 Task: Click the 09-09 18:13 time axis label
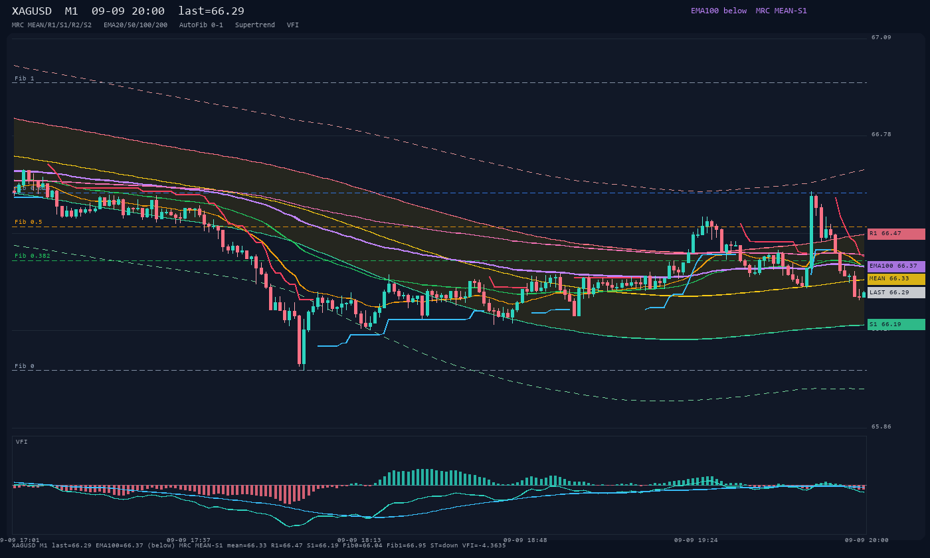(359, 540)
